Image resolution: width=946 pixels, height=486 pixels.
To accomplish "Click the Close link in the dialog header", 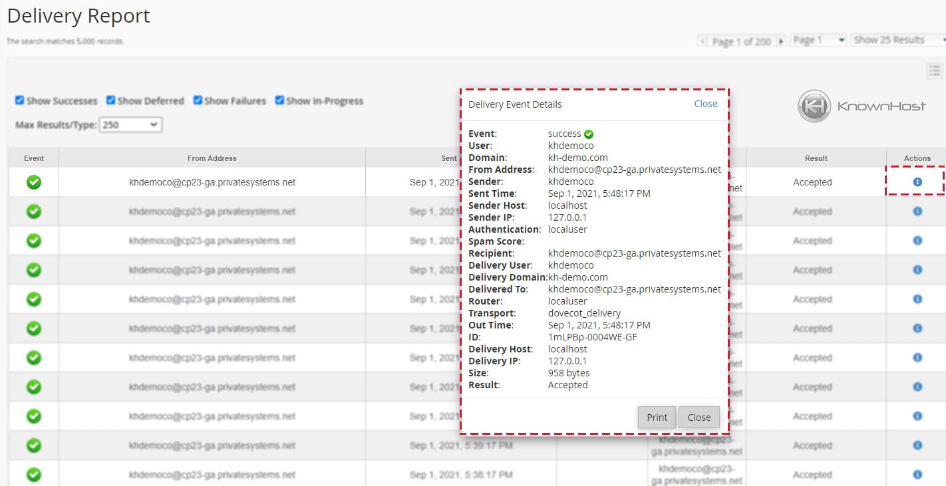I will point(706,104).
